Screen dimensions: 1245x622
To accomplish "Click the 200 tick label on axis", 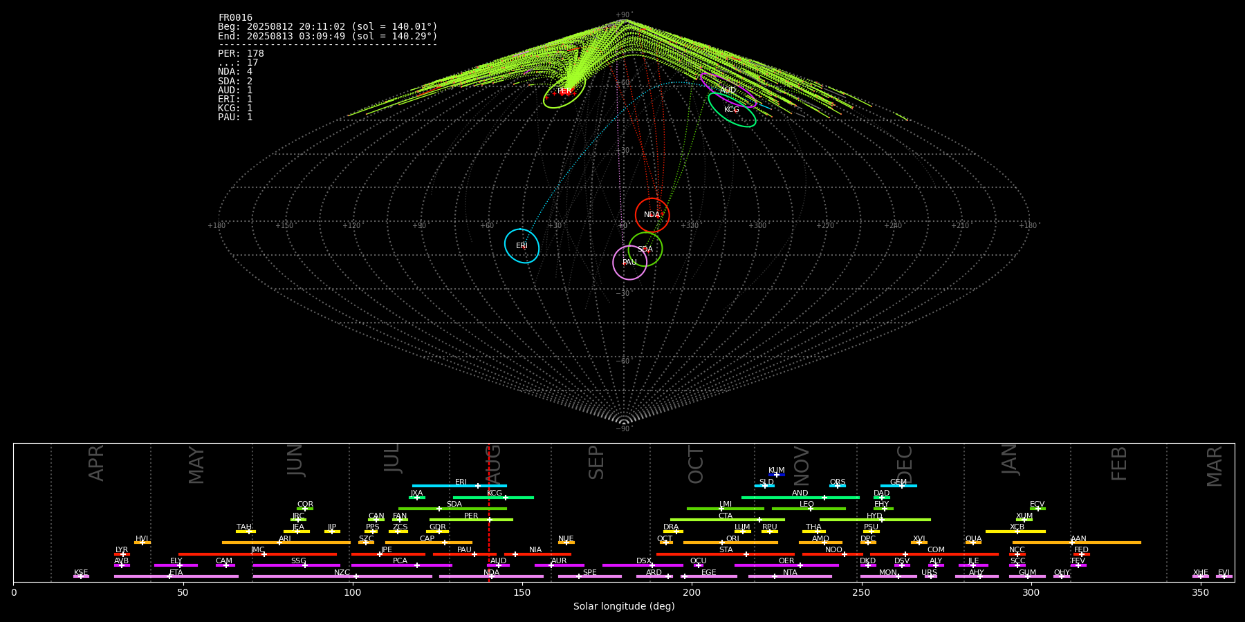I will click(x=692, y=592).
